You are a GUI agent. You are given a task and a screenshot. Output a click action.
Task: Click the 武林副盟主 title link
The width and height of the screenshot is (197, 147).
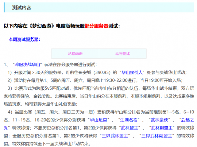162,128
